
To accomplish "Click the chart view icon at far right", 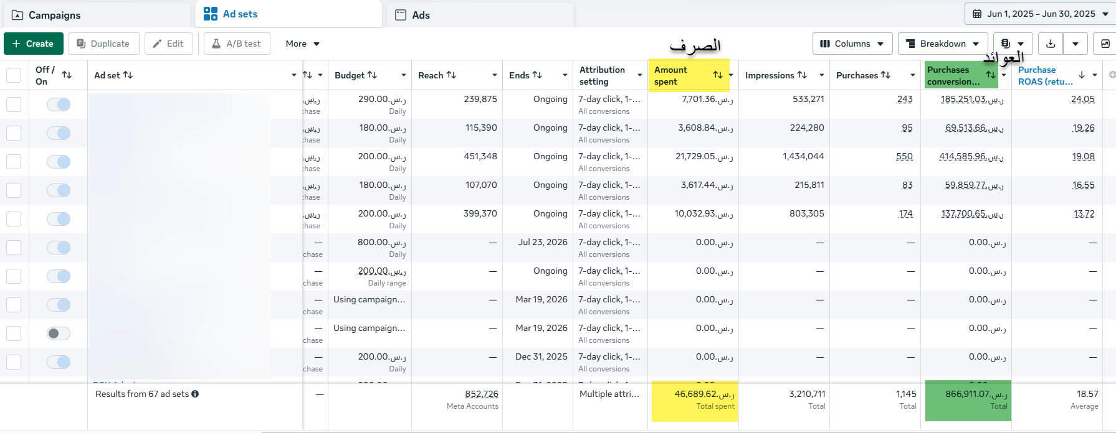I will click(x=1105, y=44).
